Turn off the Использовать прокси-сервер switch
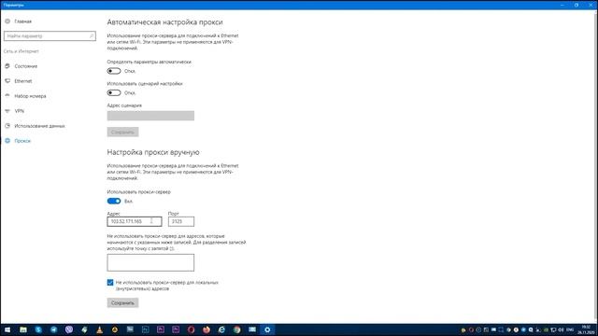The width and height of the screenshot is (598, 336). pyautogui.click(x=114, y=201)
